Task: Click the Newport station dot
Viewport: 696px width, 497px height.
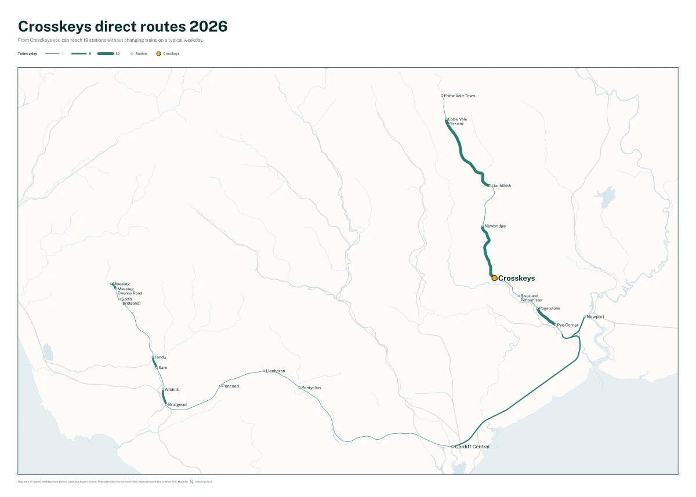Action: click(x=585, y=317)
